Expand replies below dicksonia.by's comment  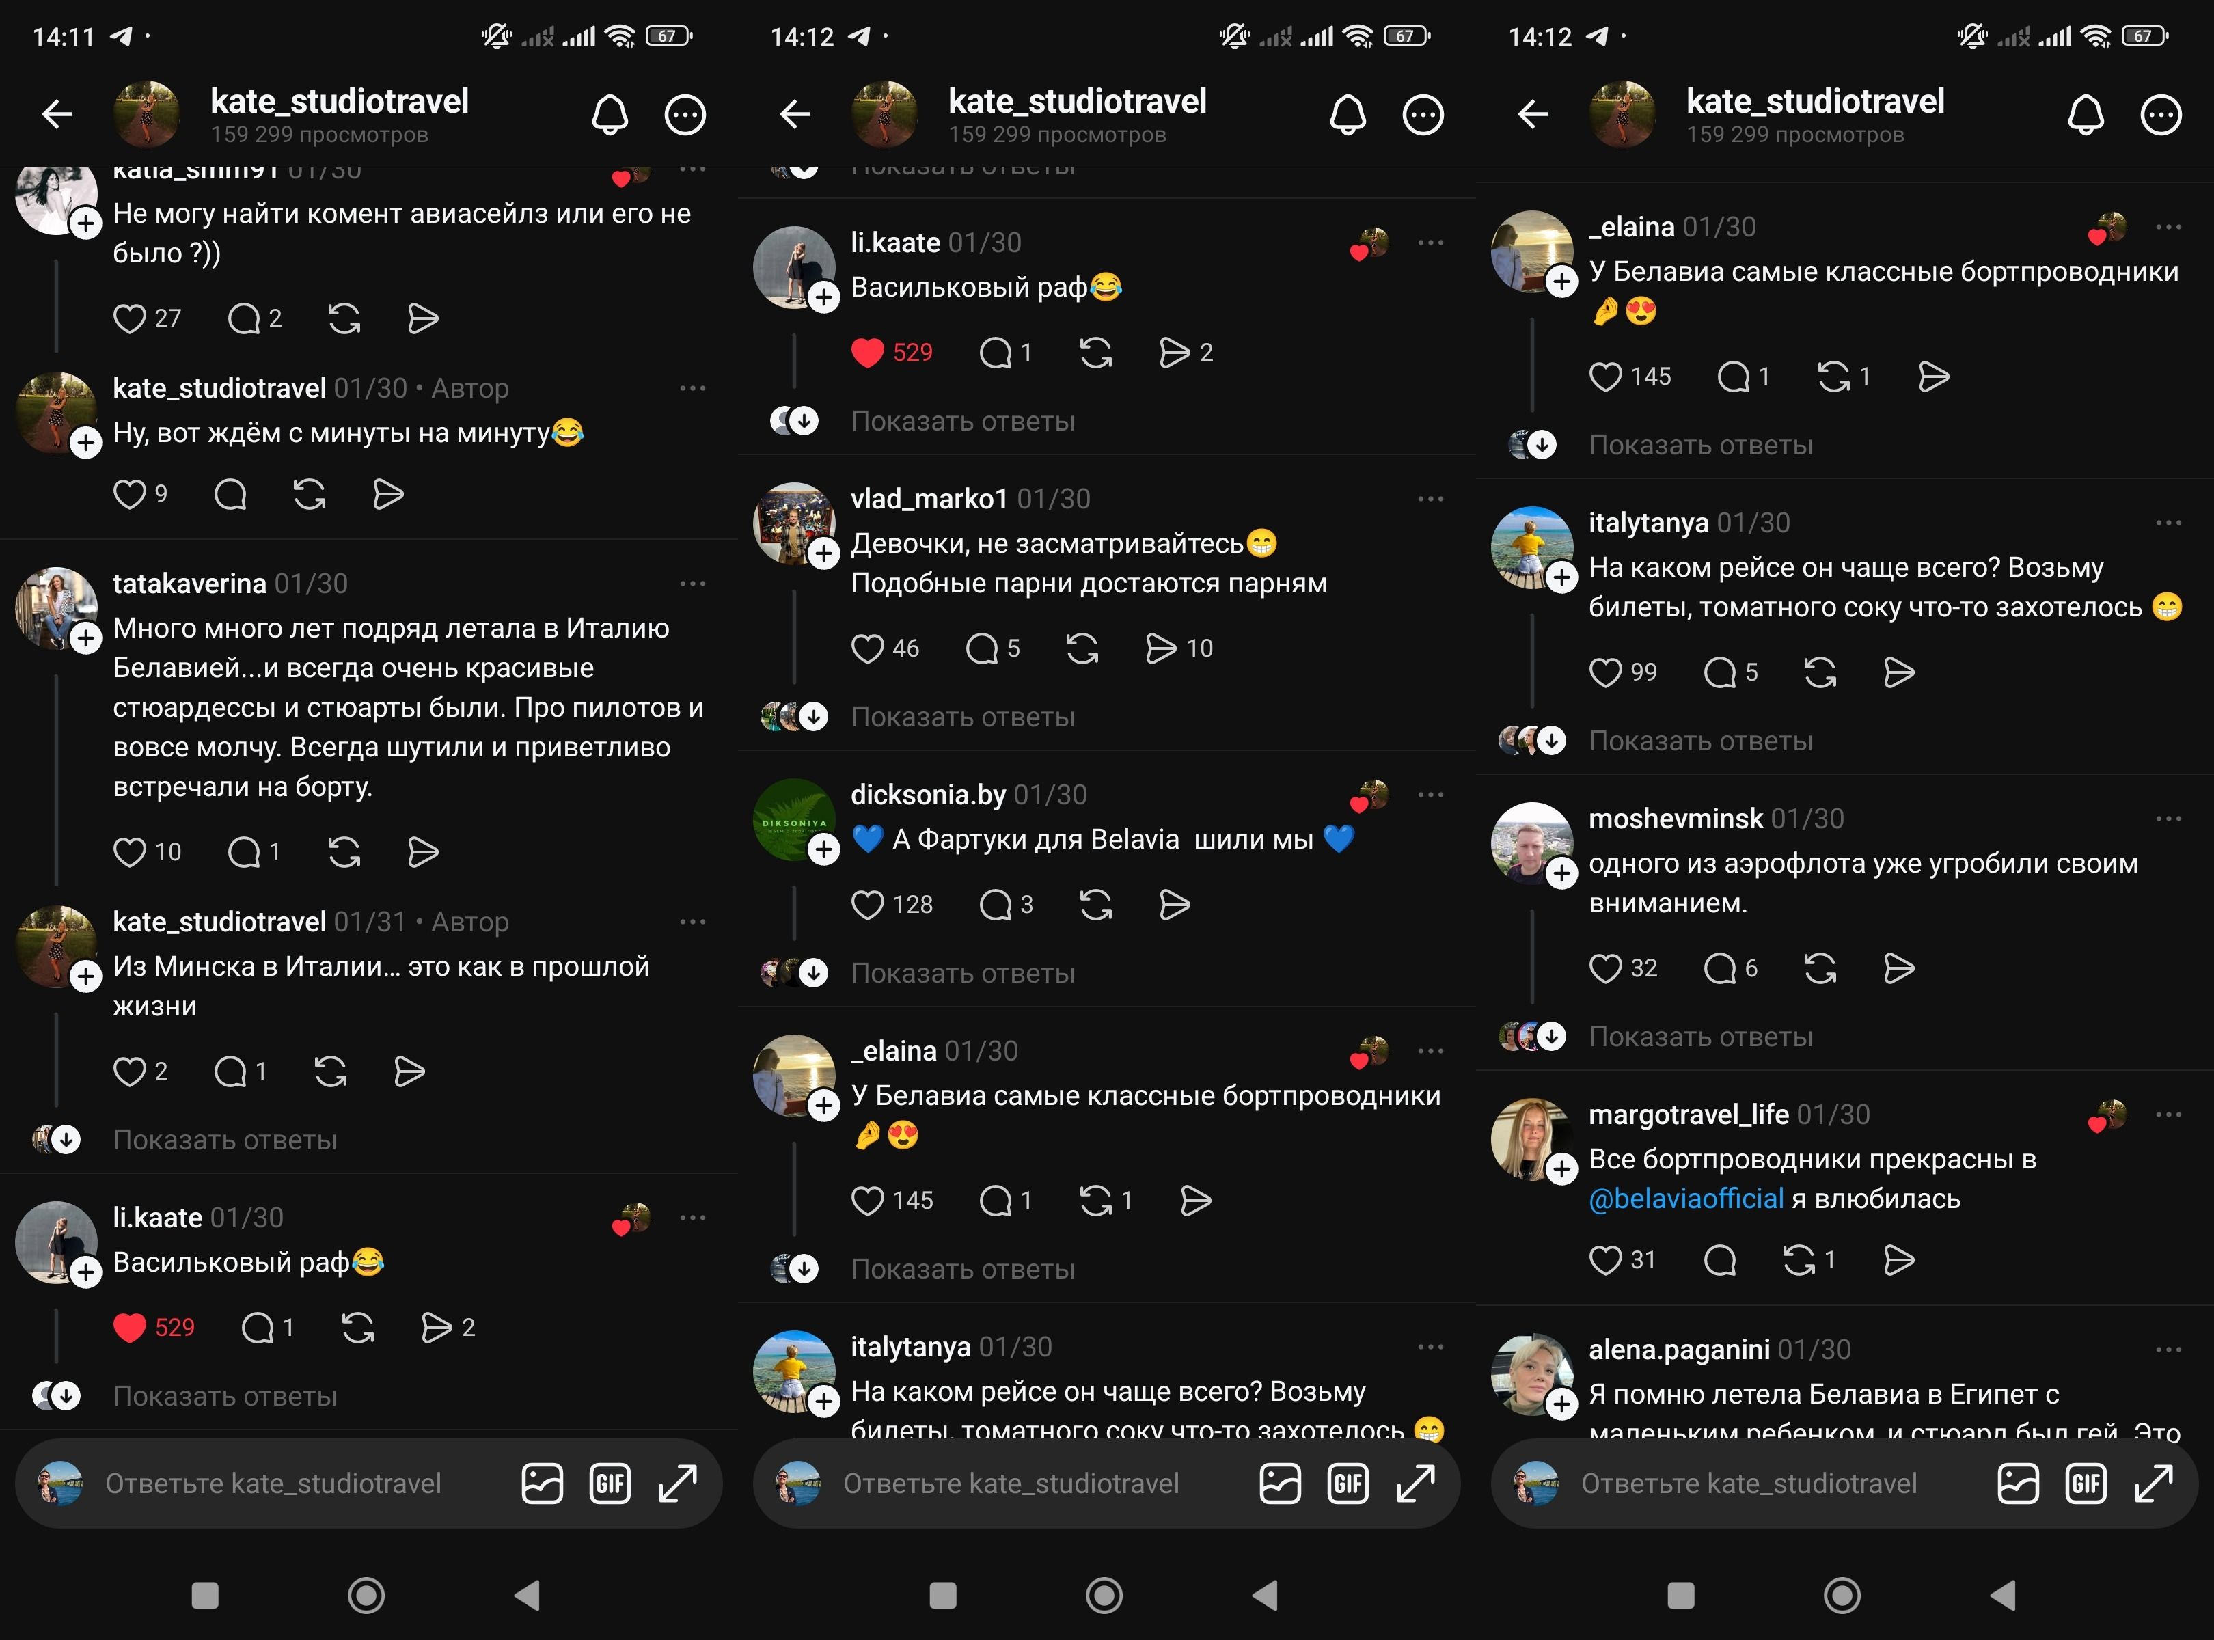point(962,973)
